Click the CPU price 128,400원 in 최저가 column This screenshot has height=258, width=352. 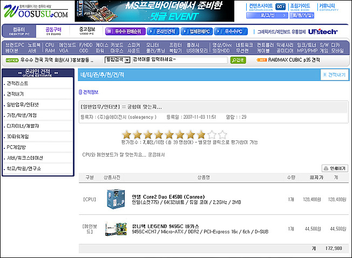pyautogui.click(x=312, y=199)
